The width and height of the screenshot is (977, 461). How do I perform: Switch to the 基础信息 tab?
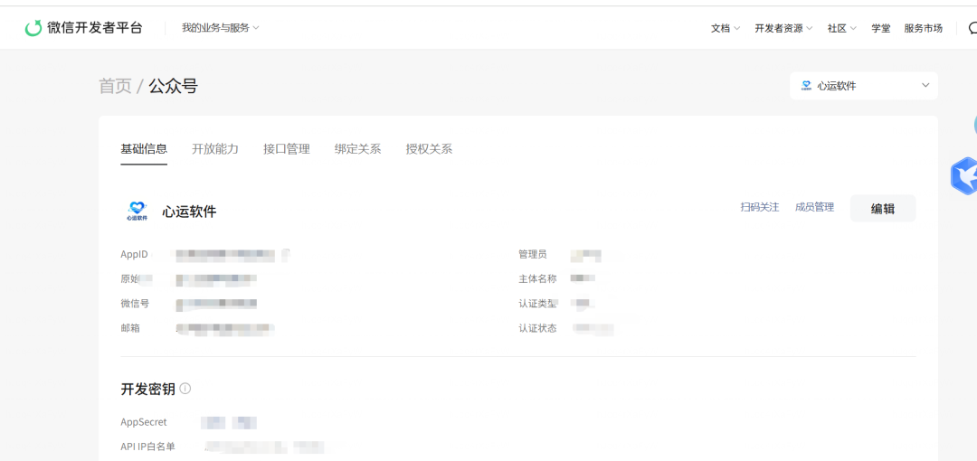[x=144, y=149]
